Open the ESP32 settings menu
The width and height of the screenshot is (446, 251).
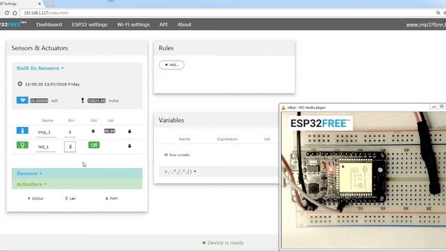coord(90,24)
